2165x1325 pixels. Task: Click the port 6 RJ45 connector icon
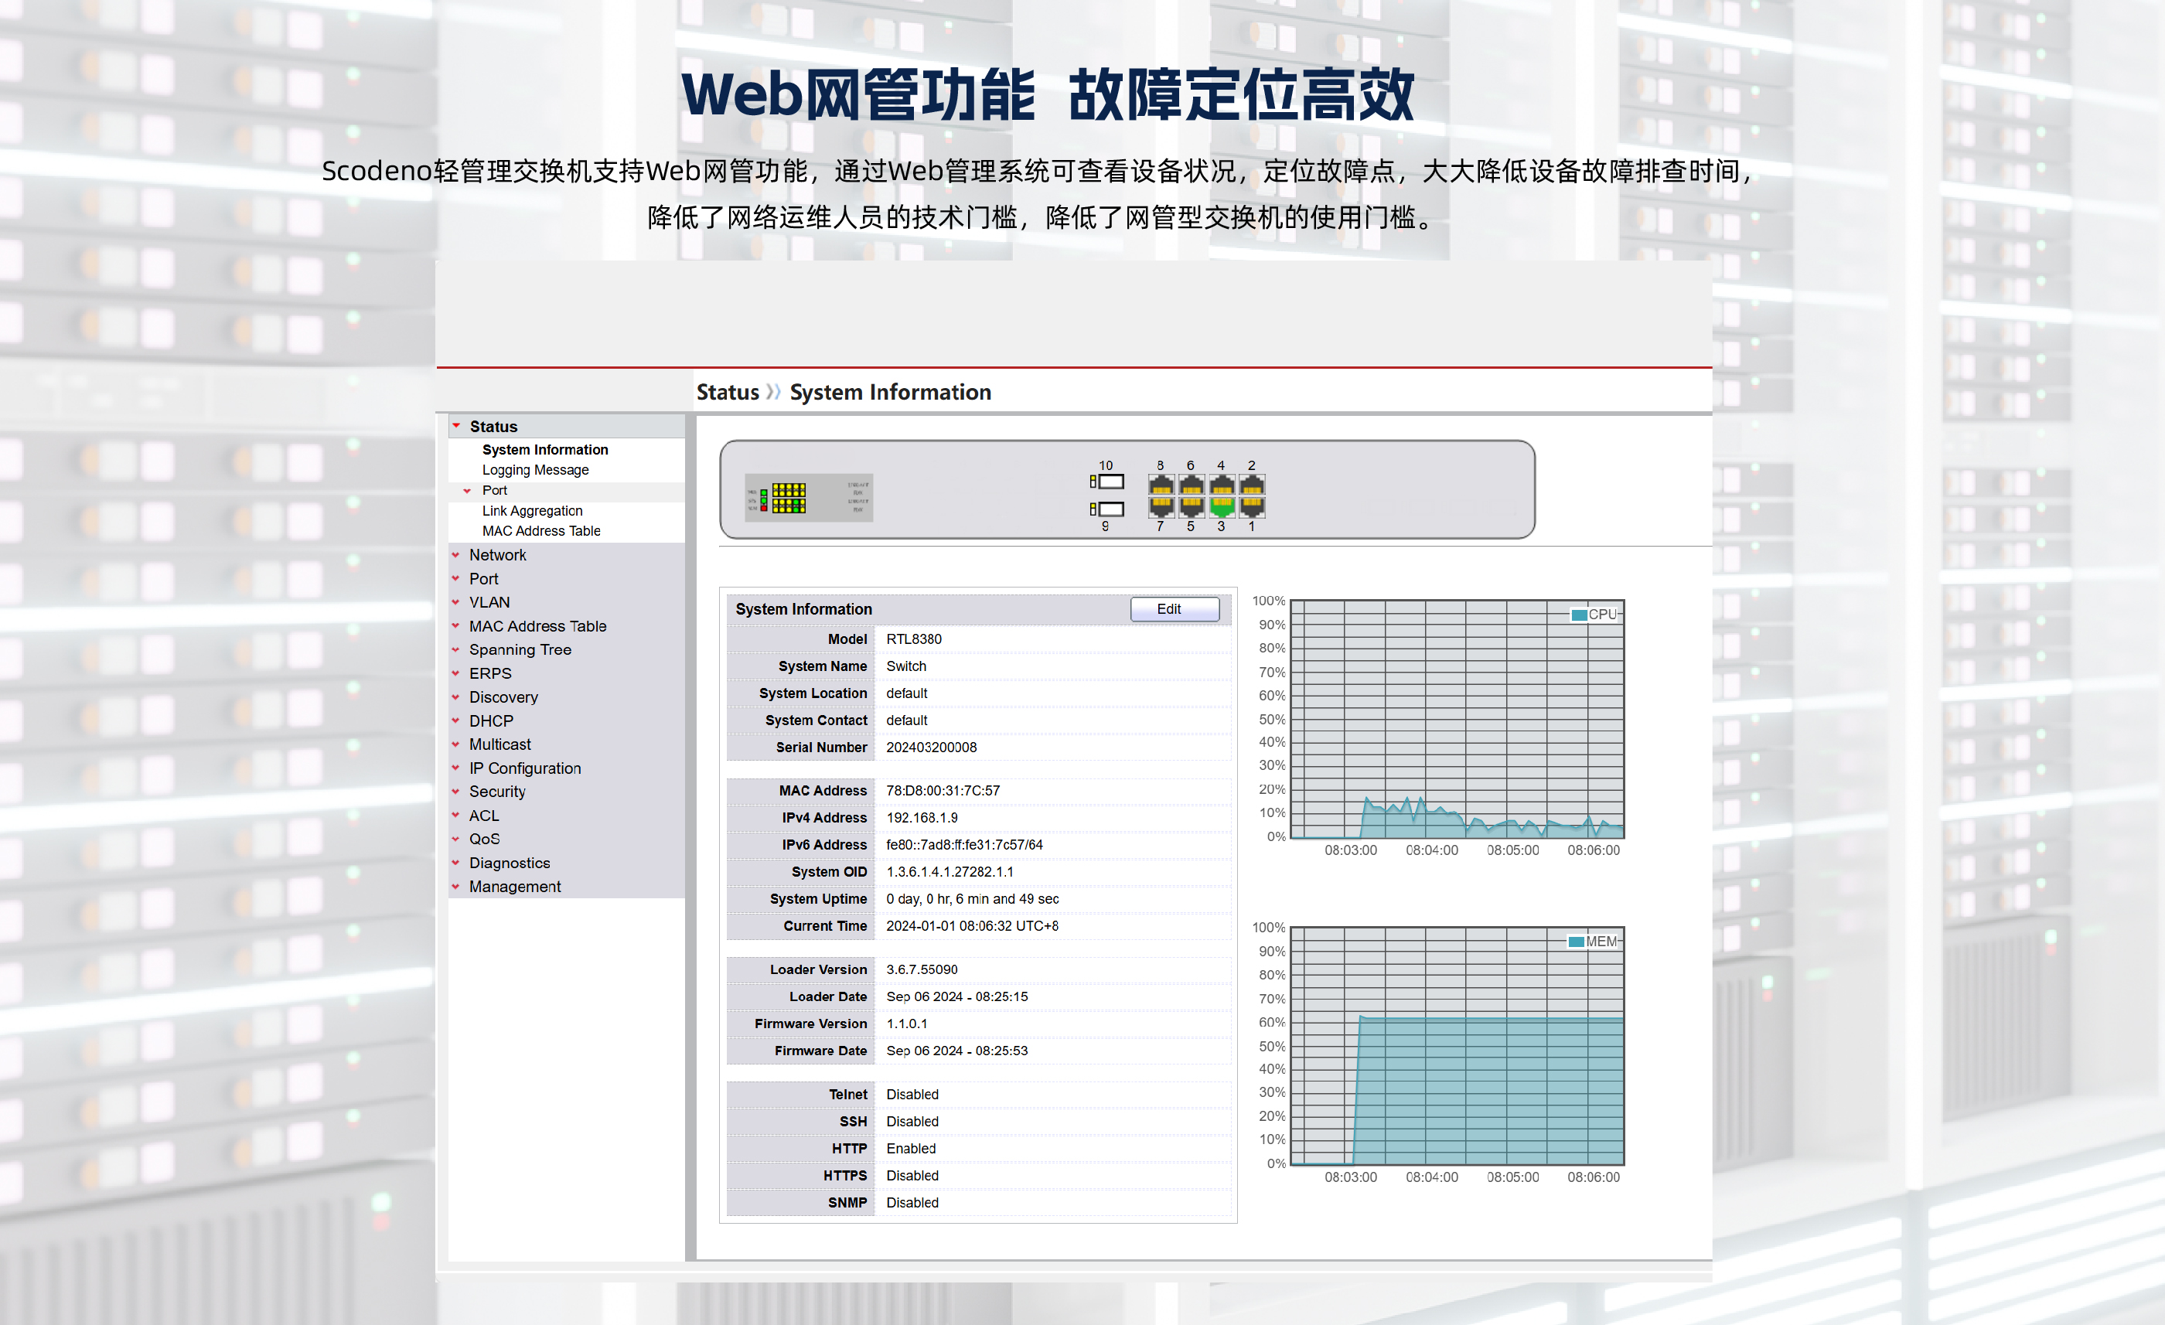tap(1191, 485)
